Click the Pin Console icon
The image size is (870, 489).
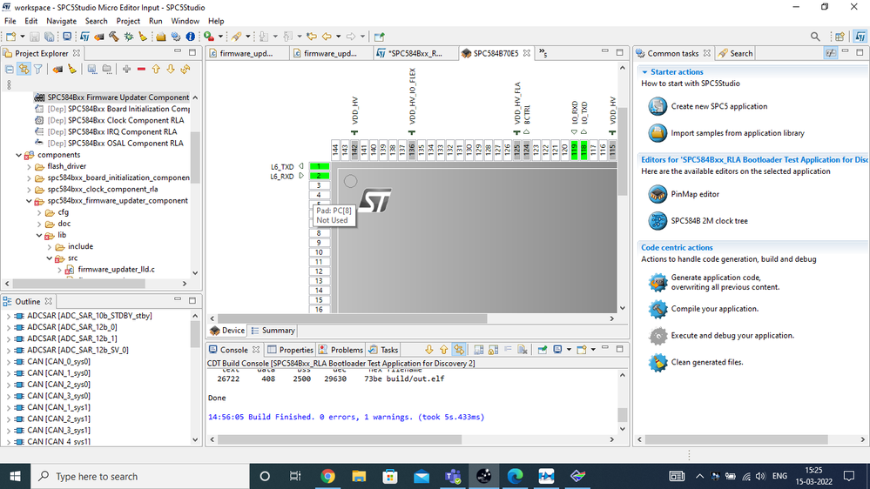(x=542, y=350)
